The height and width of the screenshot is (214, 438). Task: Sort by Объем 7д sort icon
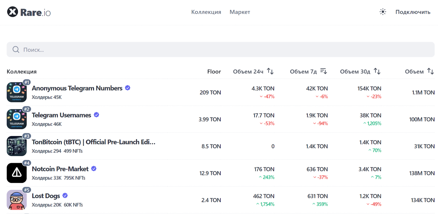pyautogui.click(x=324, y=71)
